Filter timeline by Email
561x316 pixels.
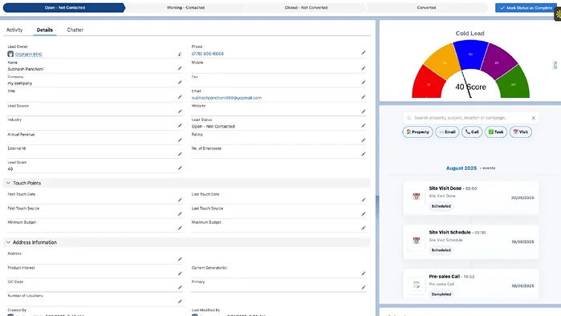[x=447, y=132]
